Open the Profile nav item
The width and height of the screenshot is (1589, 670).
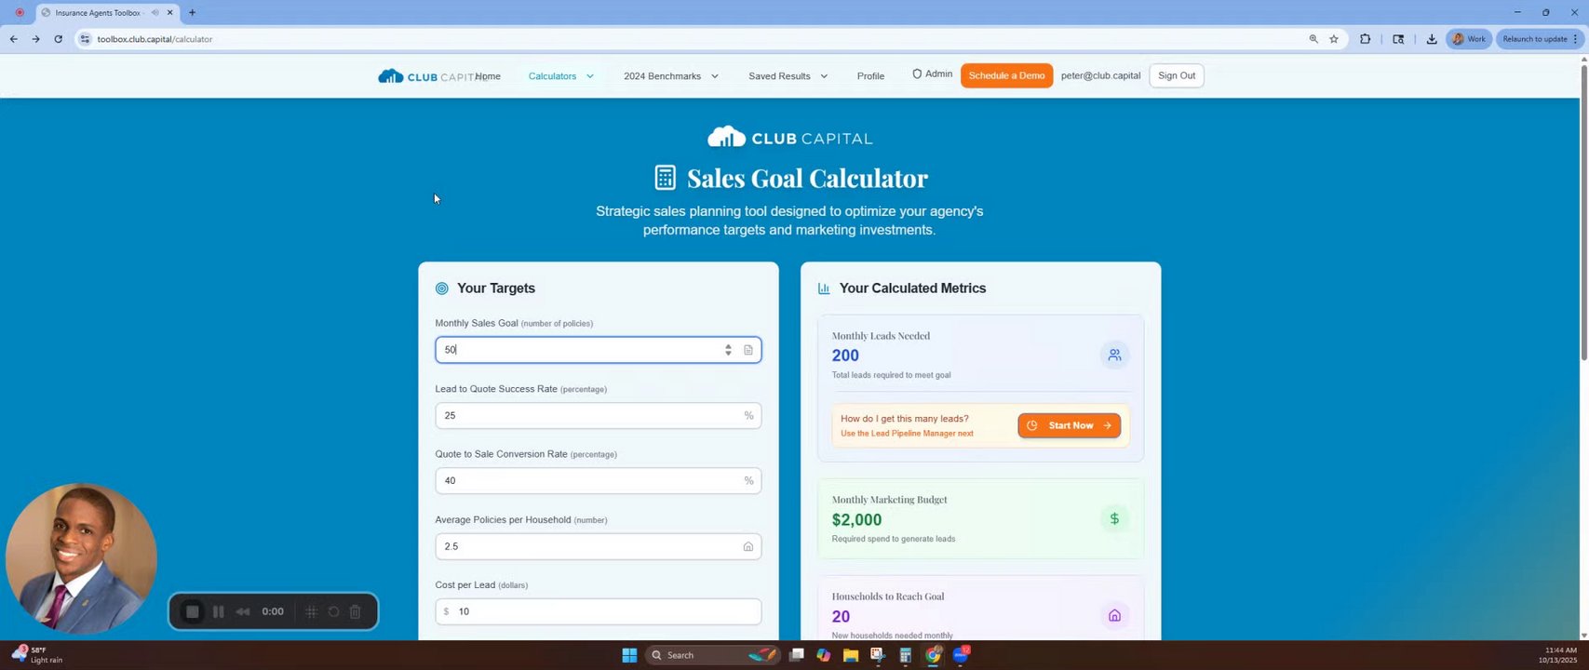tap(870, 76)
